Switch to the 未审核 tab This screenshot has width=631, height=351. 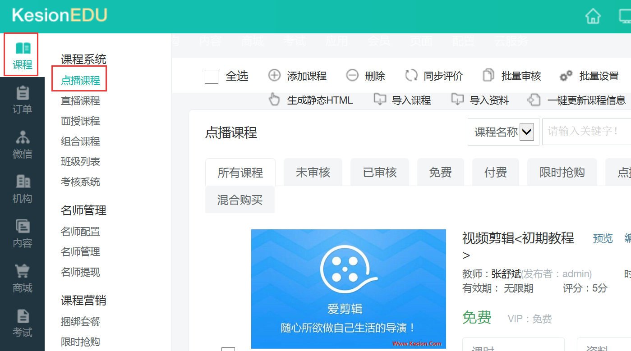pos(313,172)
